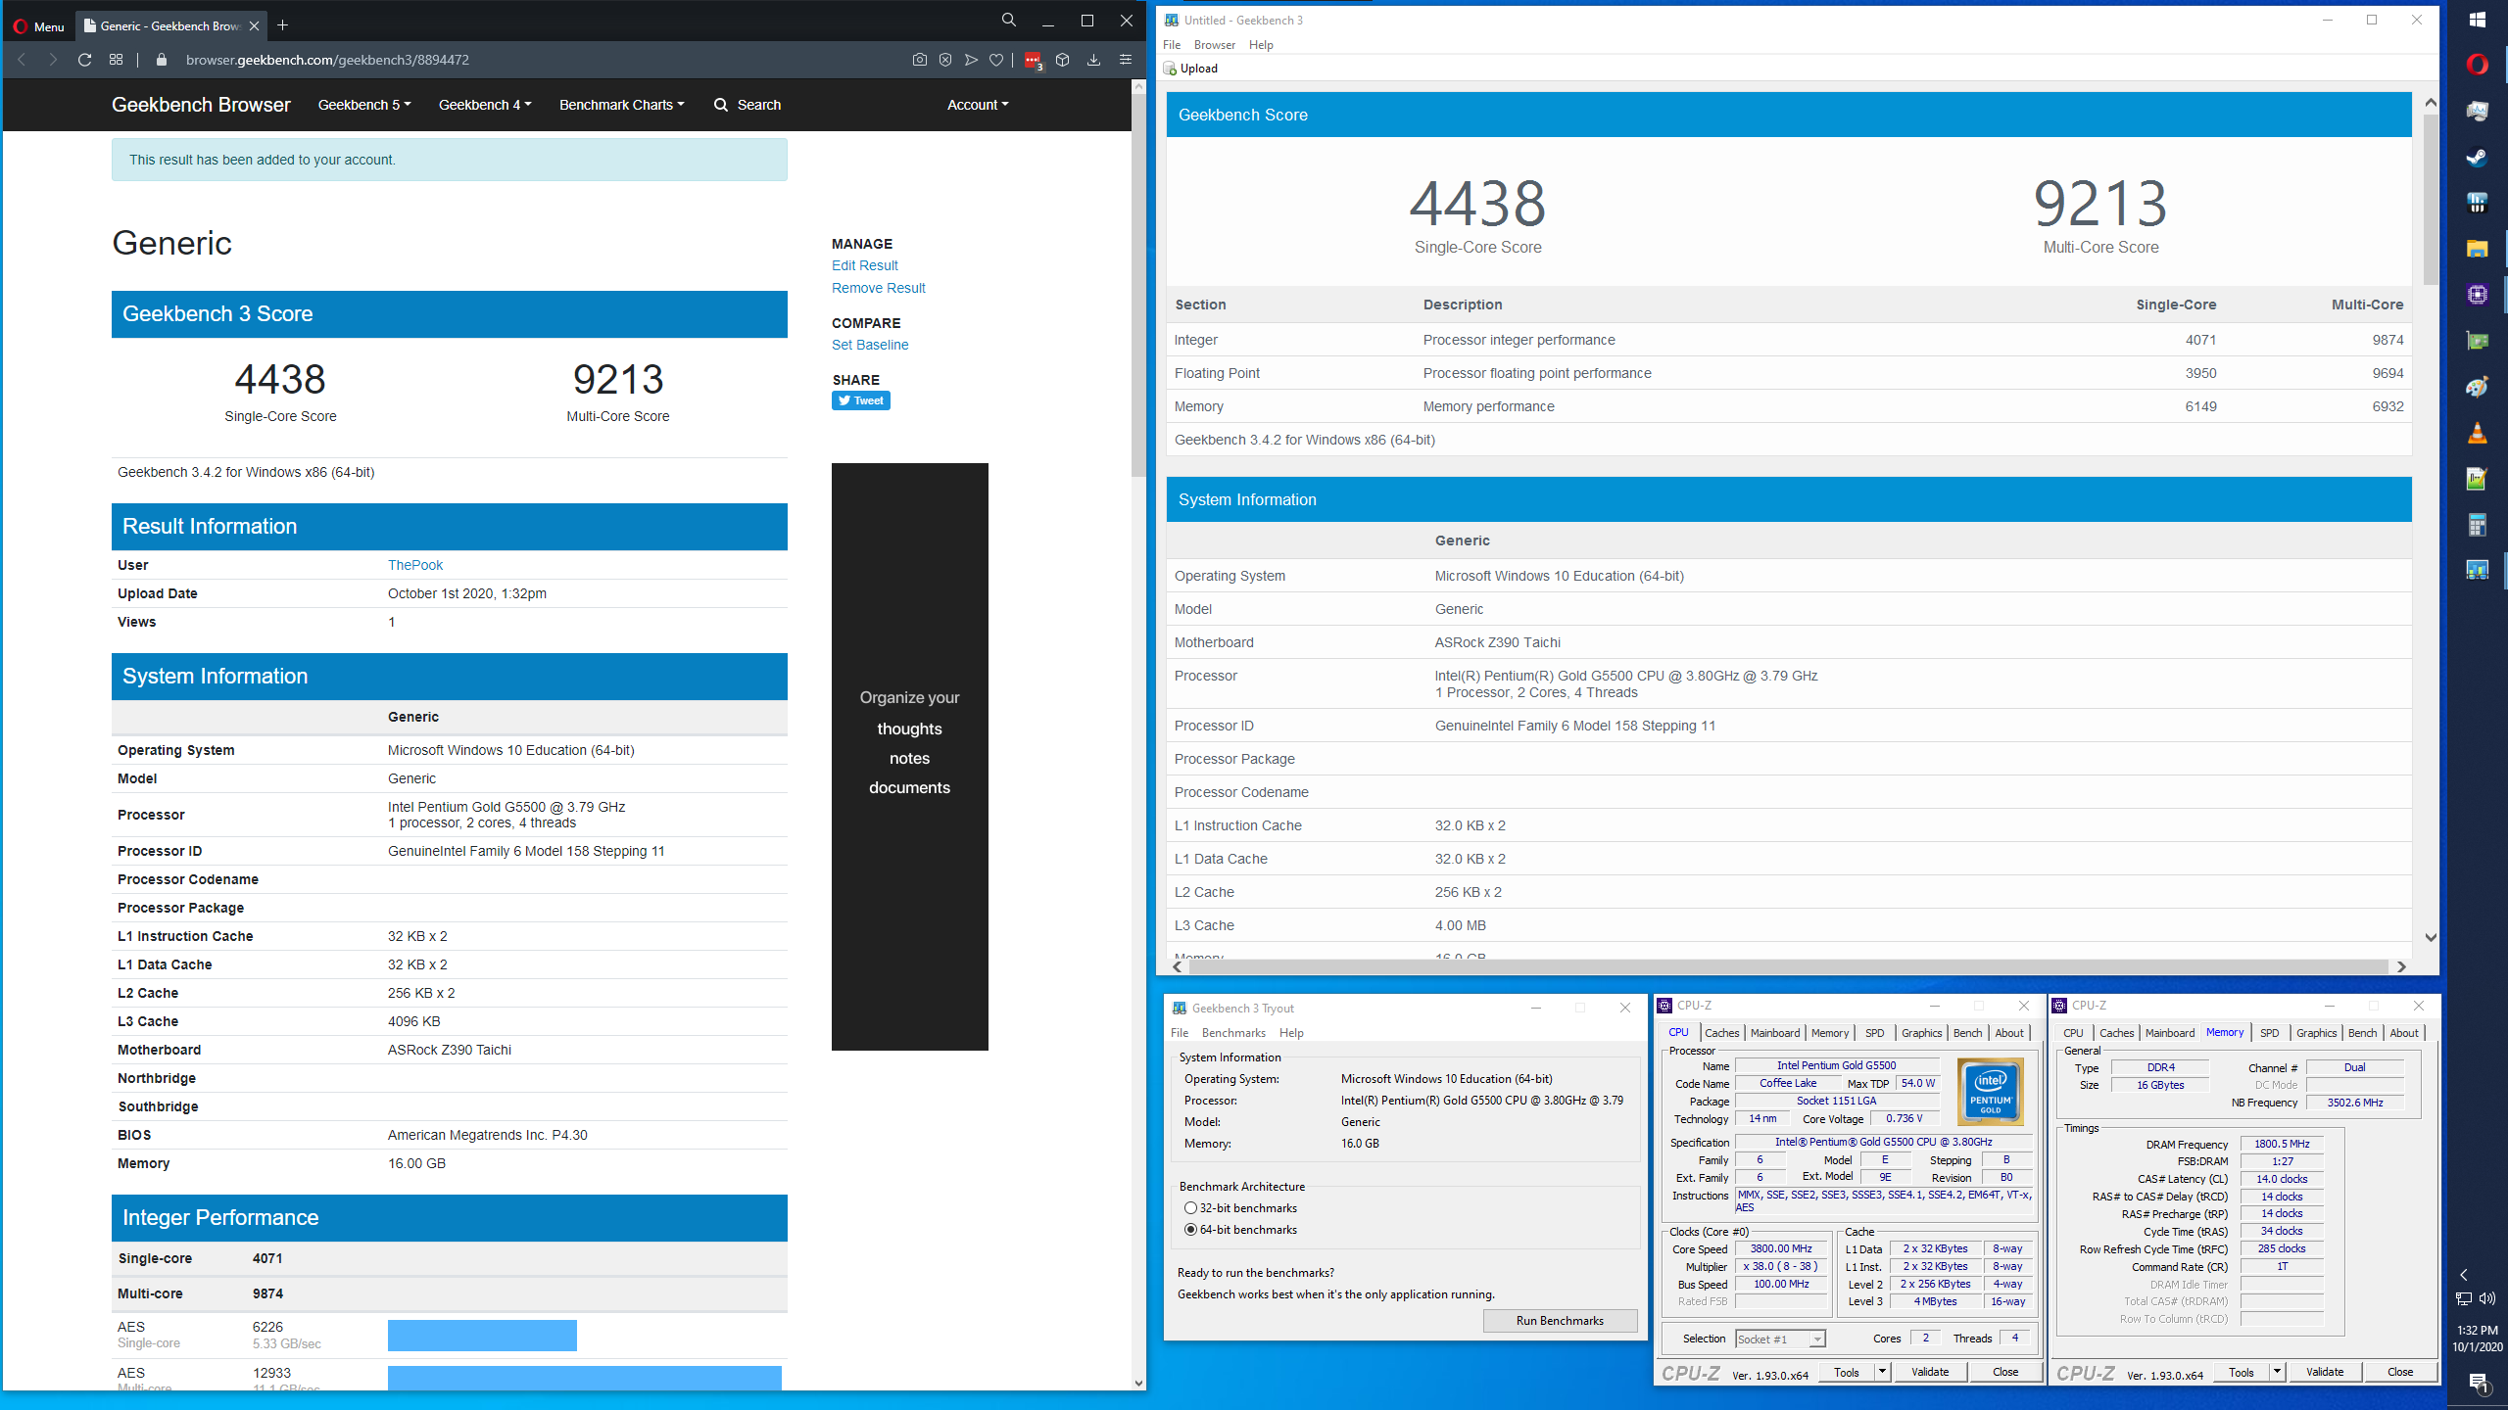Open the notification center icon
Viewport: 2508px width, 1410px height.
click(2478, 1384)
